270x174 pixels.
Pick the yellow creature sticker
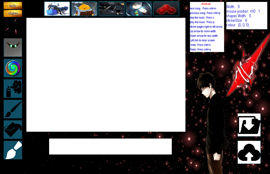[x=84, y=9]
